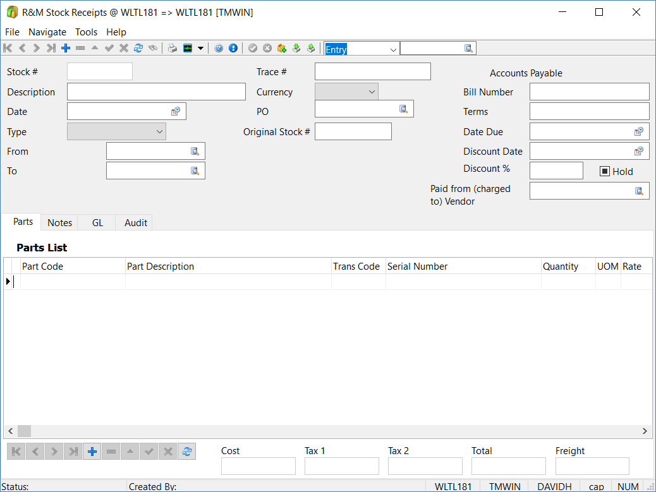656x492 pixels.
Task: Open the Navigate menu
Action: pos(47,32)
